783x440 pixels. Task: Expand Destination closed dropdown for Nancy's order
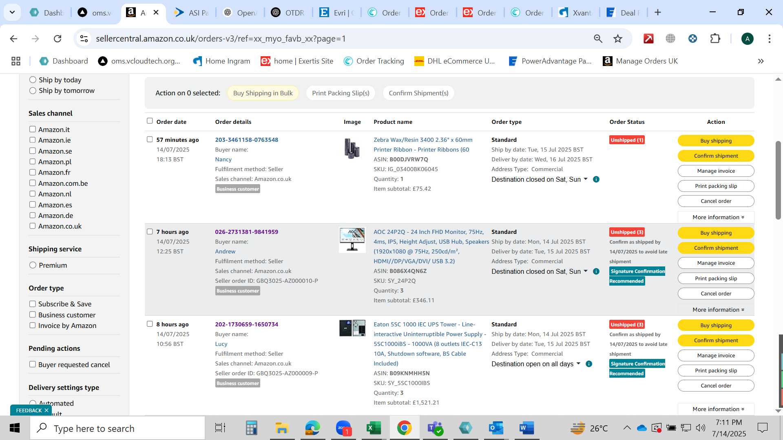tap(586, 179)
